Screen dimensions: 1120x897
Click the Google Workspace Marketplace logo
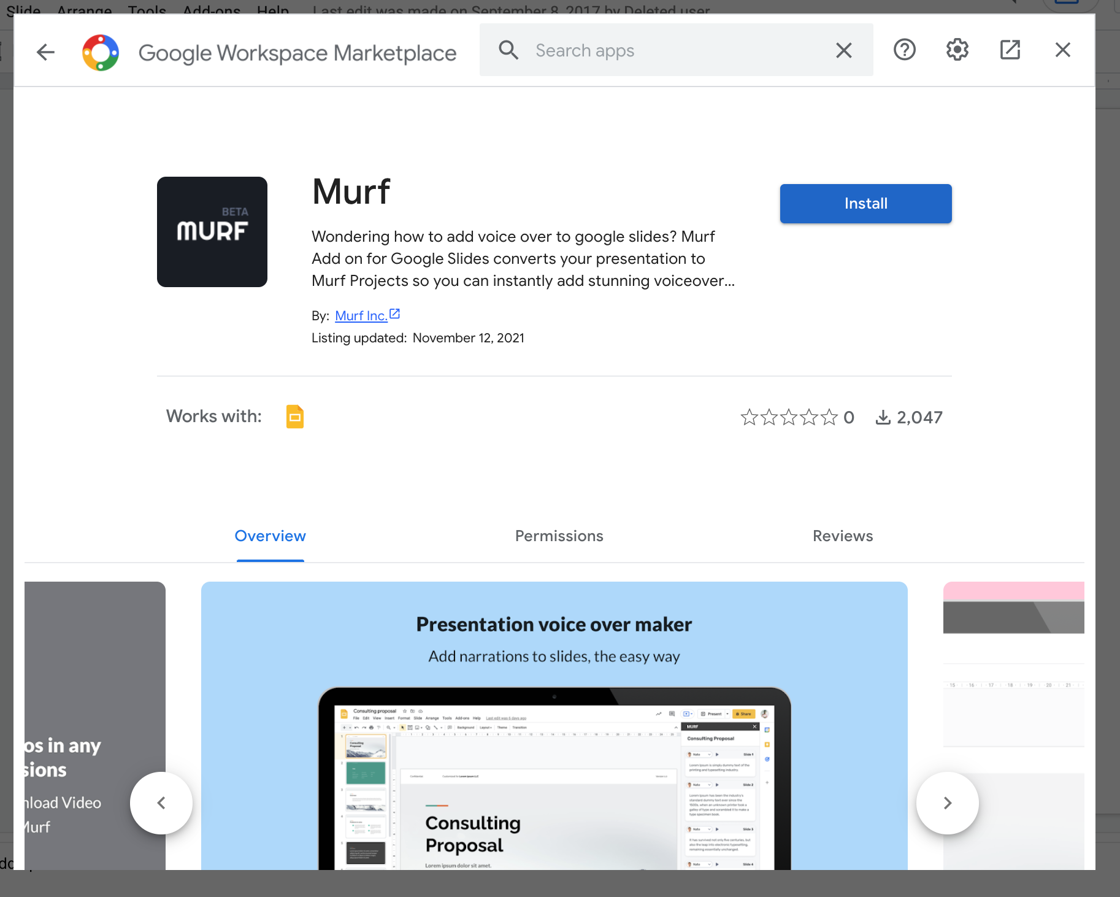pyautogui.click(x=101, y=53)
